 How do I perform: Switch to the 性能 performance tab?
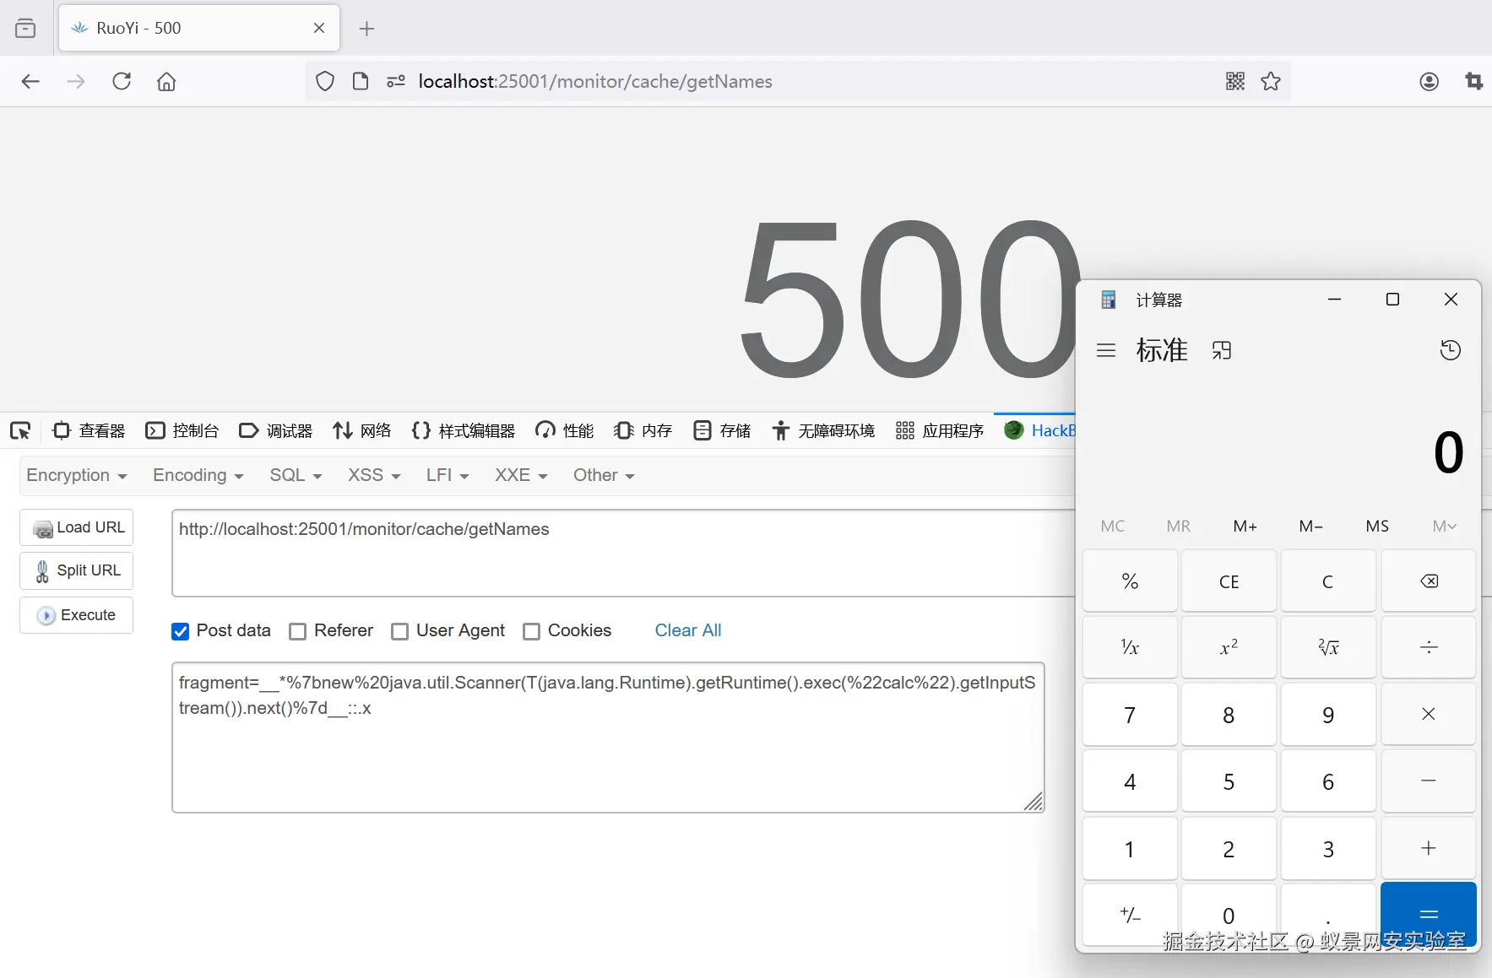565,431
